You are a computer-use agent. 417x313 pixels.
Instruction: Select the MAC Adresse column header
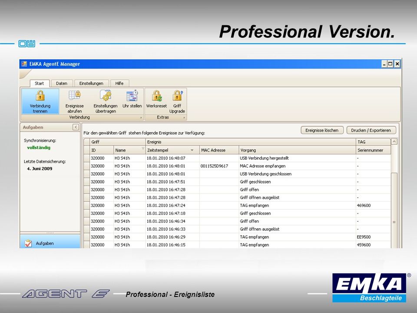(219, 150)
